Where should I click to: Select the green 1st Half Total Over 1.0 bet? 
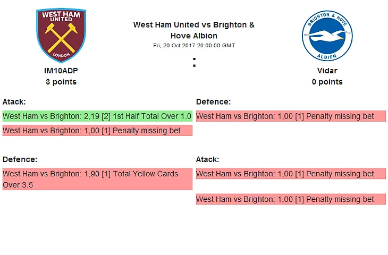coord(97,116)
